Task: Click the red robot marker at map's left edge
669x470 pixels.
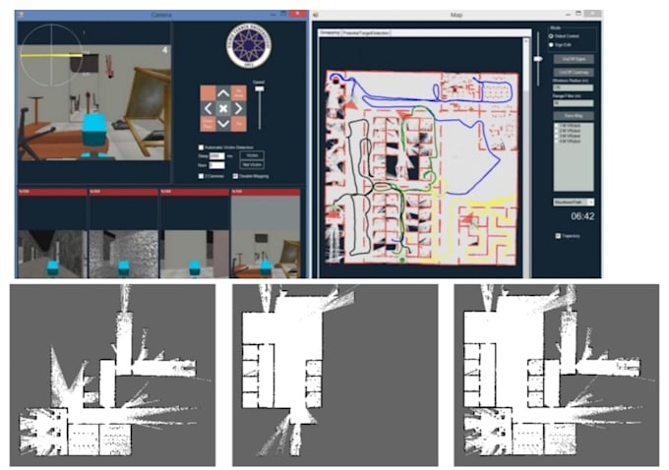Action: point(333,212)
